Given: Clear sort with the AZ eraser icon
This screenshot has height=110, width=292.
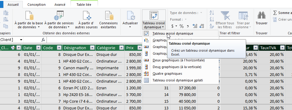Looking at the screenshot, I should point(212,26).
